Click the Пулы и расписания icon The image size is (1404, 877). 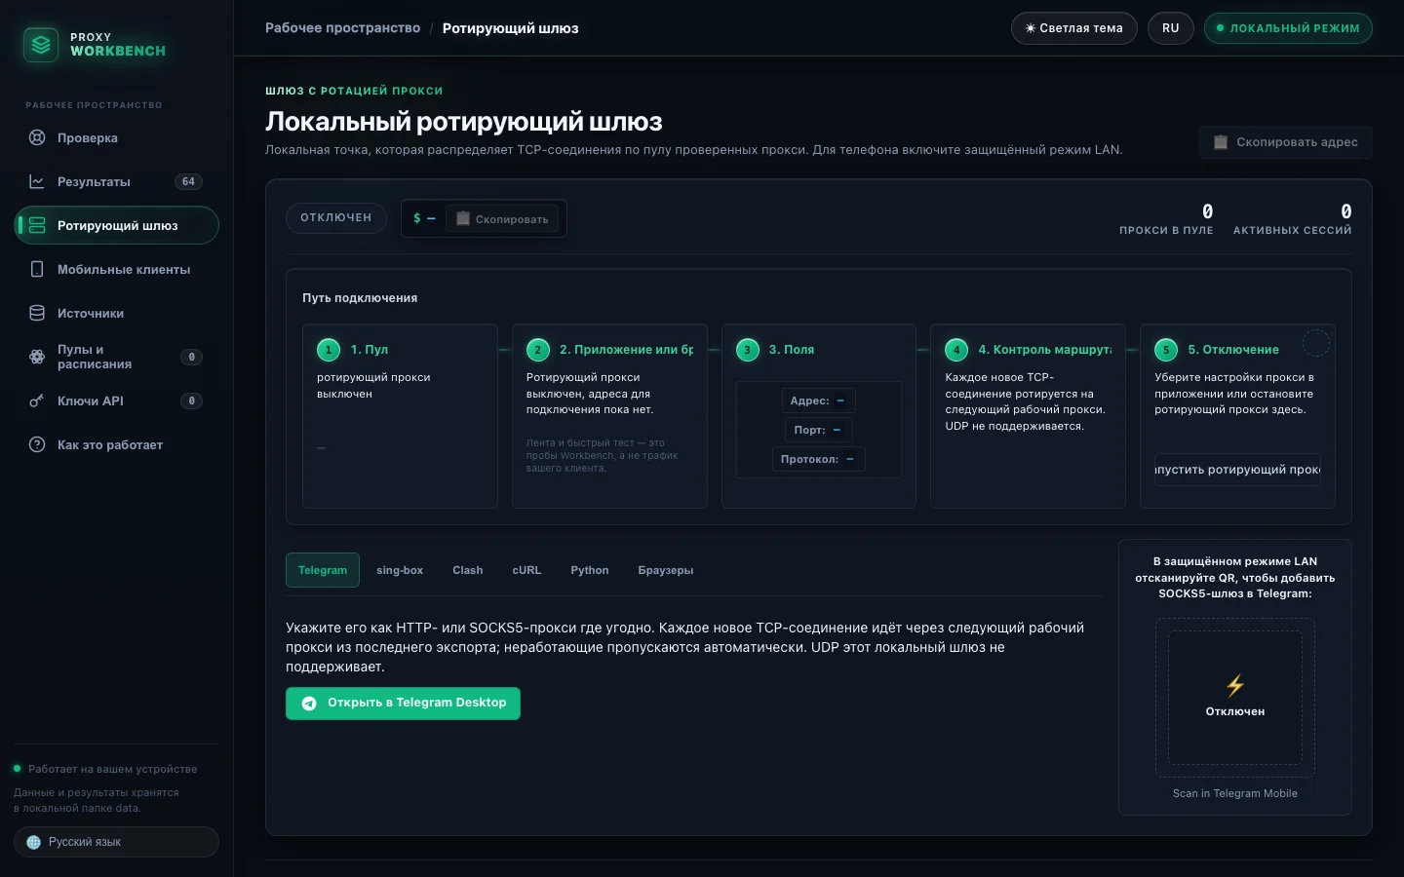point(37,357)
